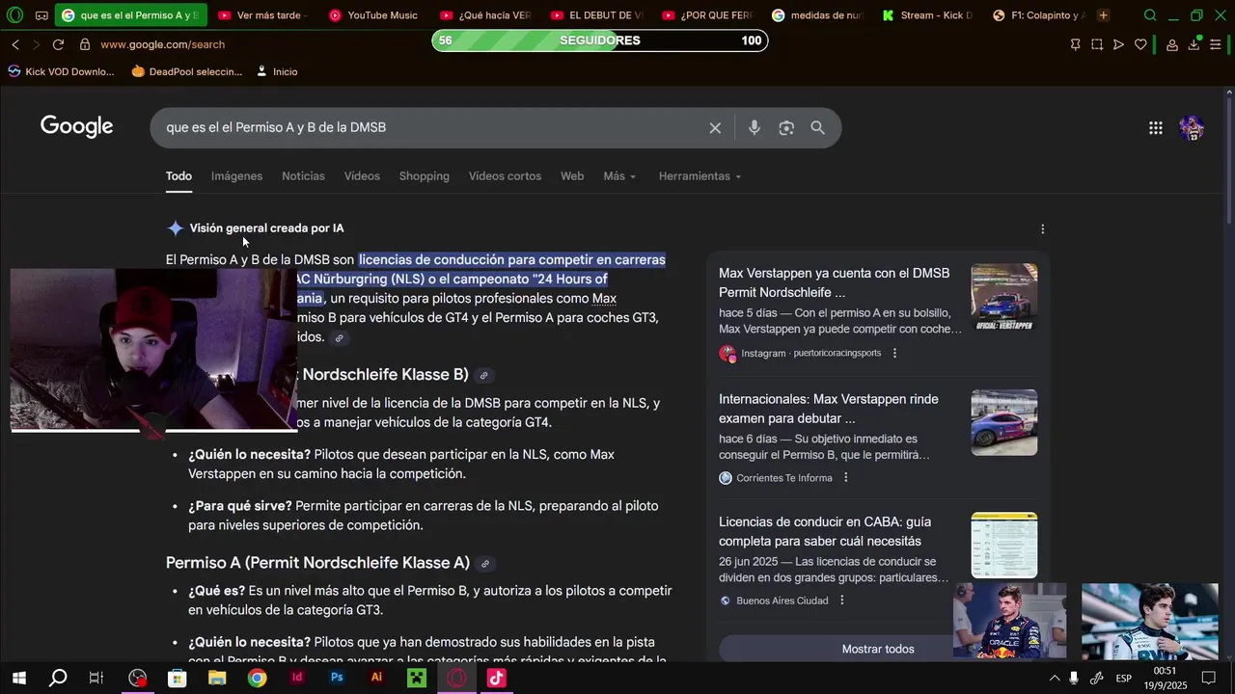The width and height of the screenshot is (1235, 694).
Task: Open Kick VOD Downloader bookmark
Action: point(61,71)
